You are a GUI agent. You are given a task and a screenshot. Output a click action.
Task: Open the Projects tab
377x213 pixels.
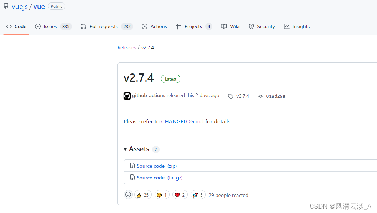(194, 26)
